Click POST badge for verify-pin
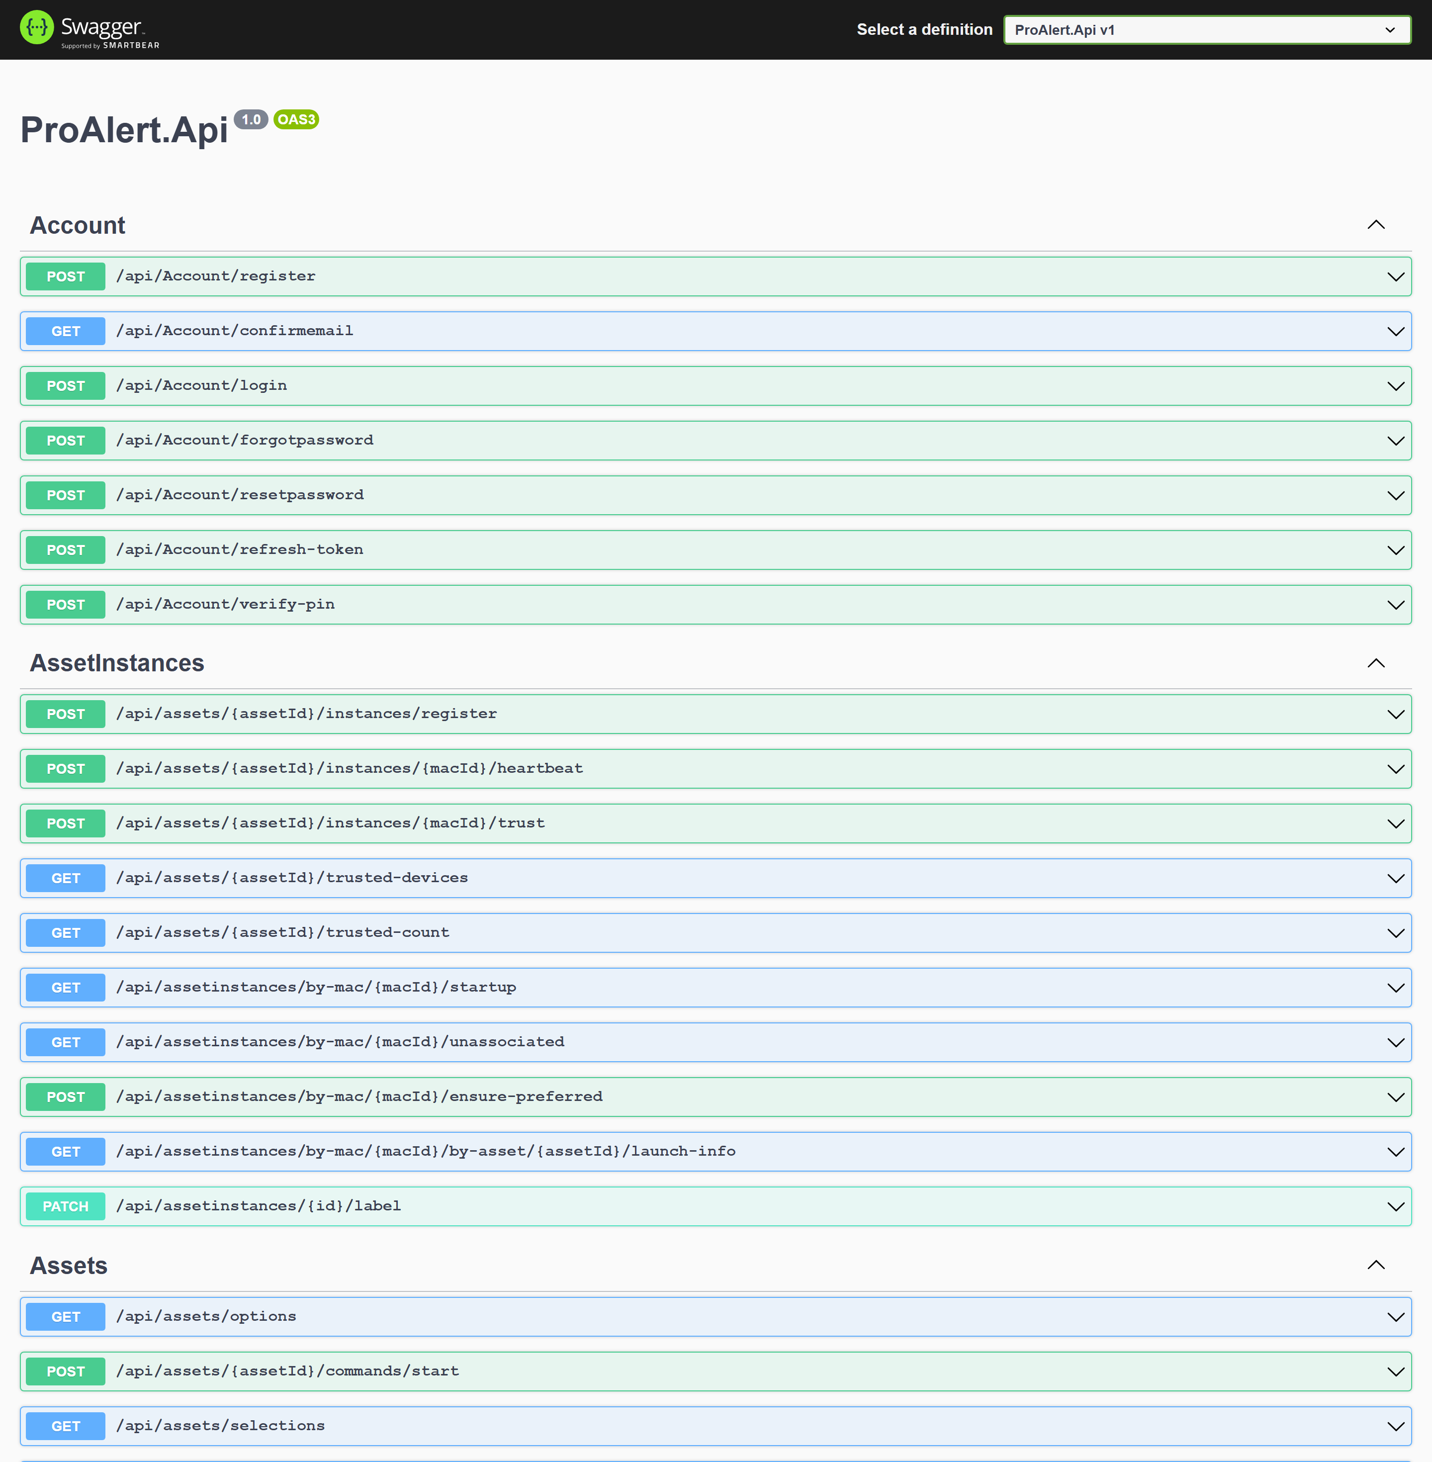This screenshot has height=1462, width=1432. point(66,605)
